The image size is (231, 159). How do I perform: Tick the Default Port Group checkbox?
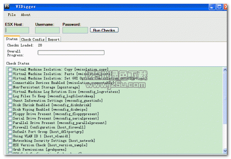10,132
